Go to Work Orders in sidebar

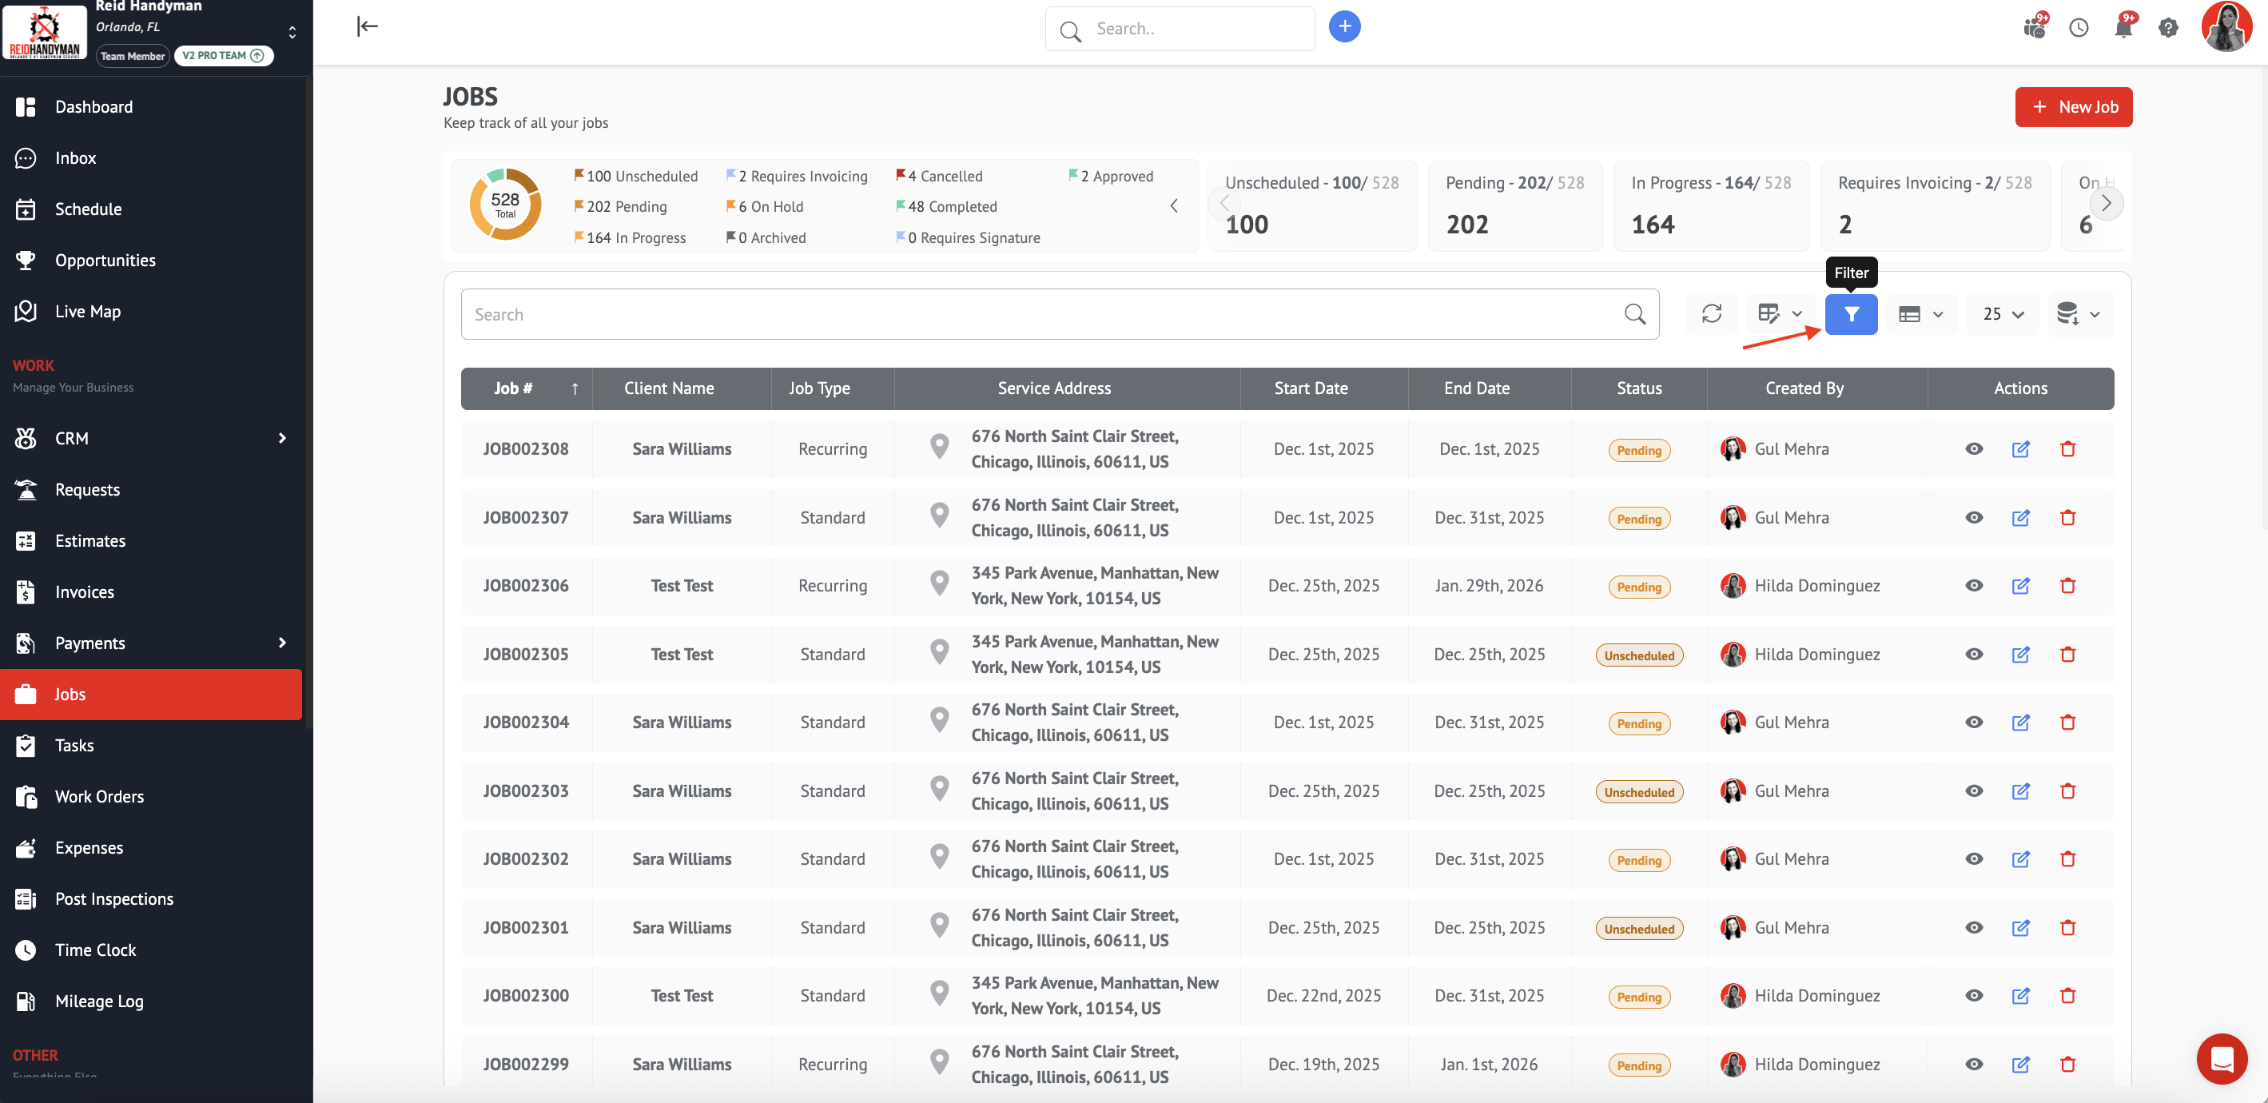tap(98, 797)
